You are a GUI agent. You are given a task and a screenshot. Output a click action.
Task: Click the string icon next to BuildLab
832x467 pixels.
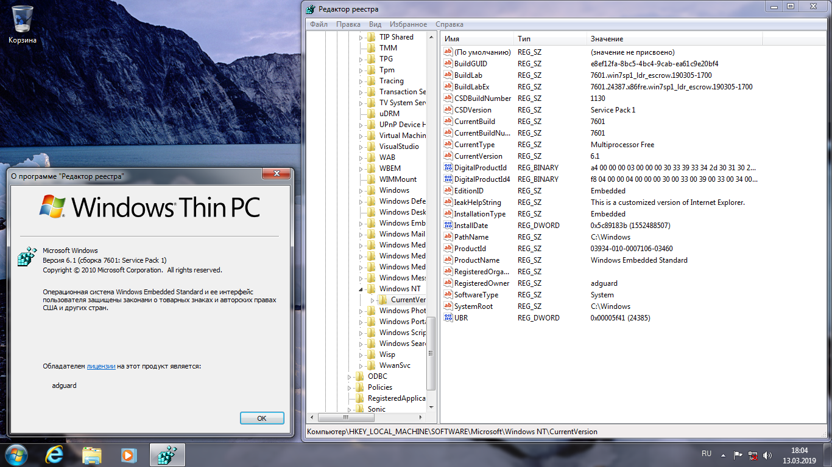[x=448, y=75]
